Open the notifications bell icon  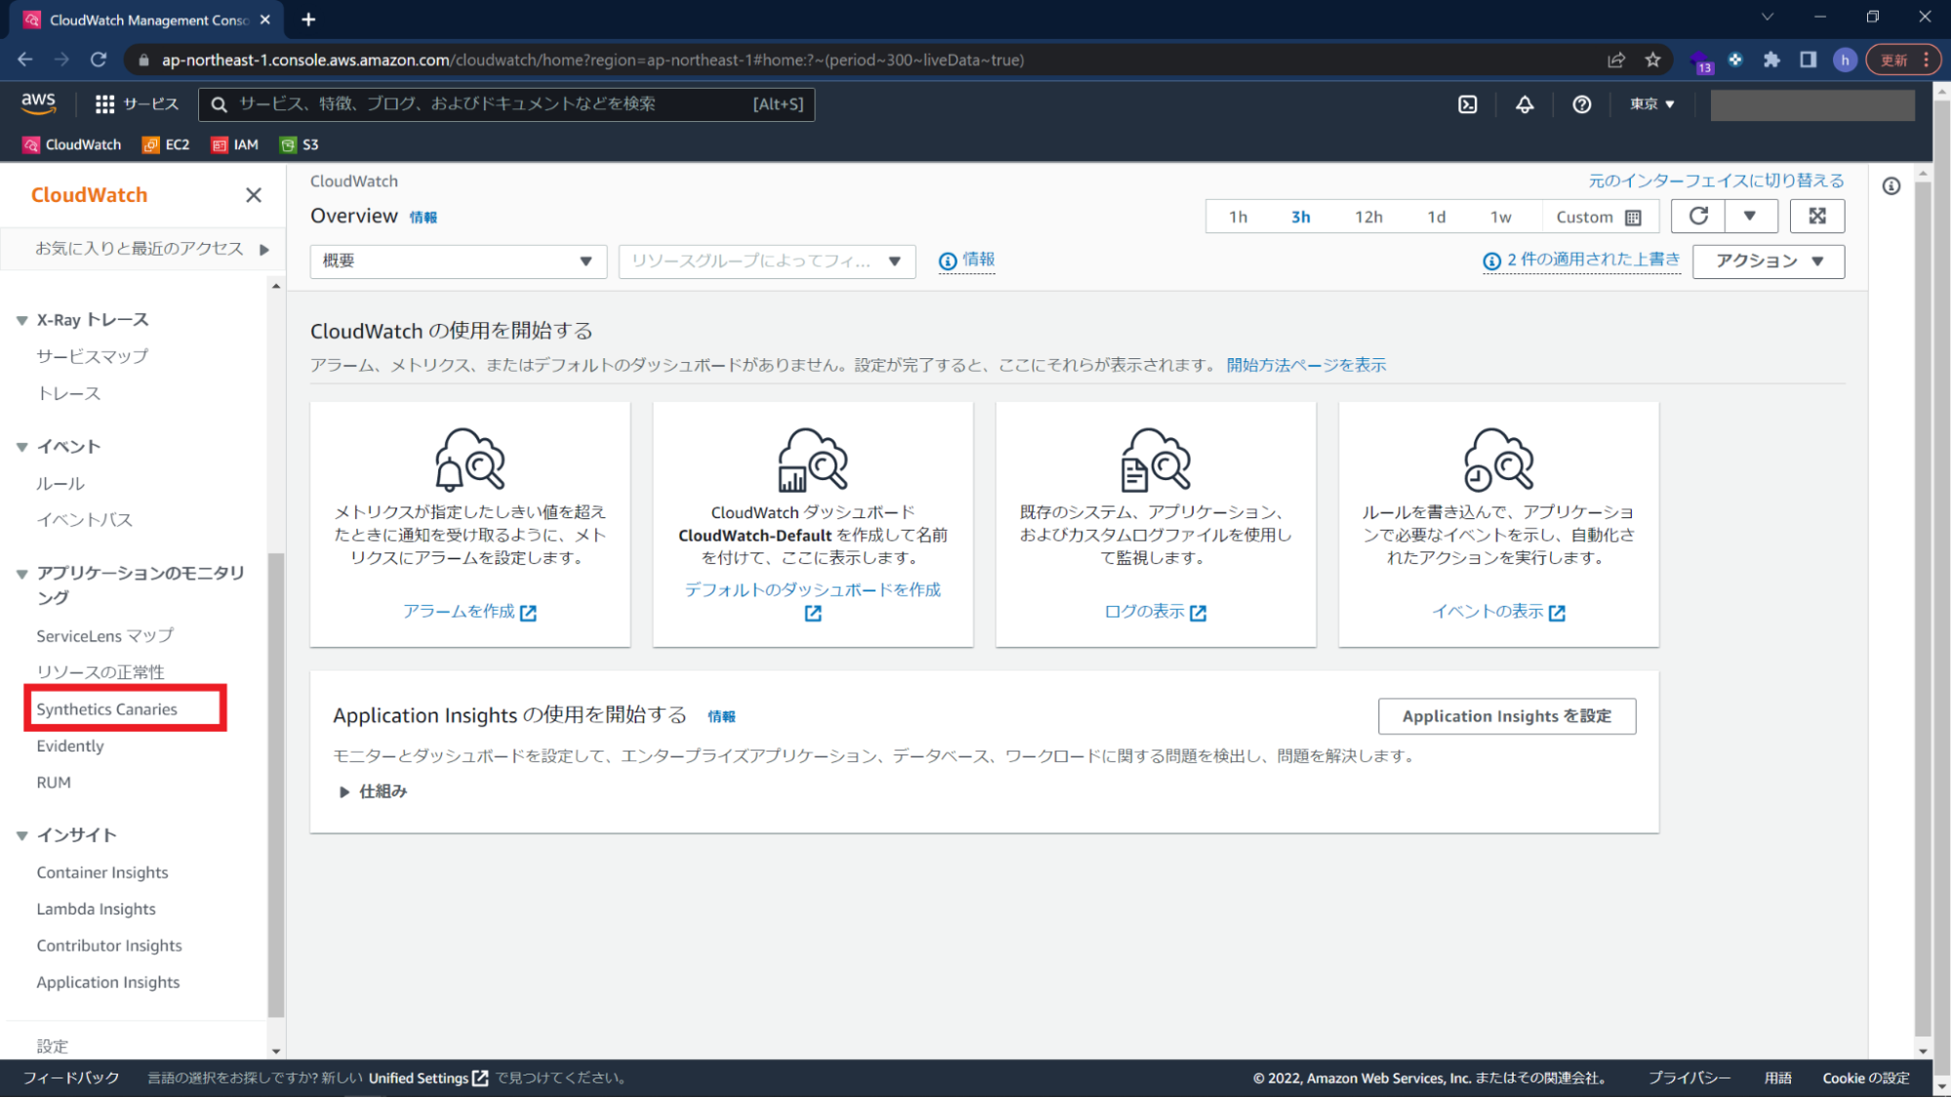pyautogui.click(x=1524, y=104)
